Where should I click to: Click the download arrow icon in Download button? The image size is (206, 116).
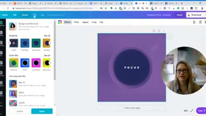pyautogui.click(x=189, y=15)
